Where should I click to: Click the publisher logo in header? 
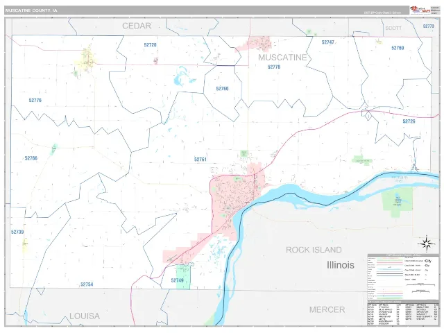pos(420,10)
